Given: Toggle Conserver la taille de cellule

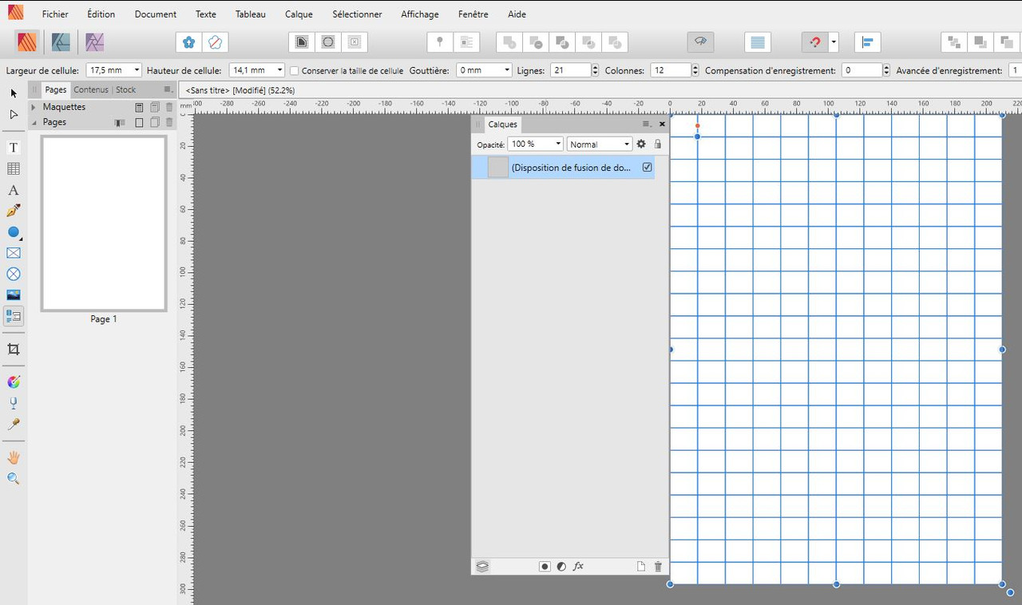Looking at the screenshot, I should 295,70.
